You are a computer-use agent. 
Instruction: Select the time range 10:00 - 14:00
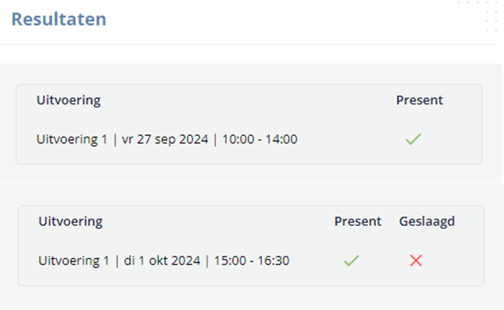point(260,140)
